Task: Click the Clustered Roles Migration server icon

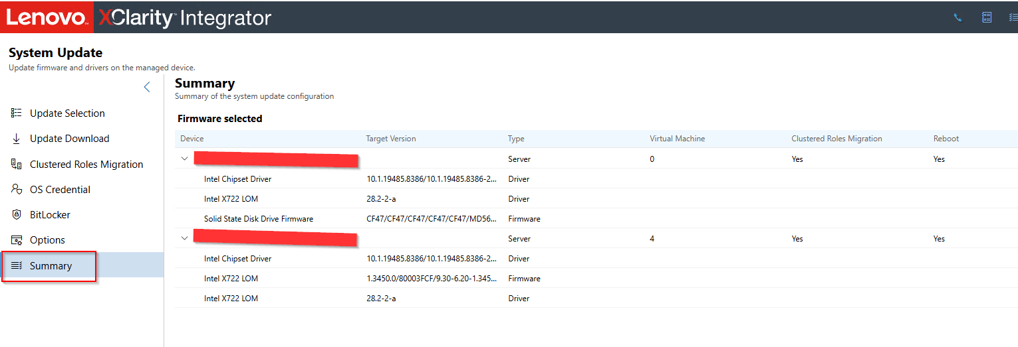Action: tap(17, 165)
